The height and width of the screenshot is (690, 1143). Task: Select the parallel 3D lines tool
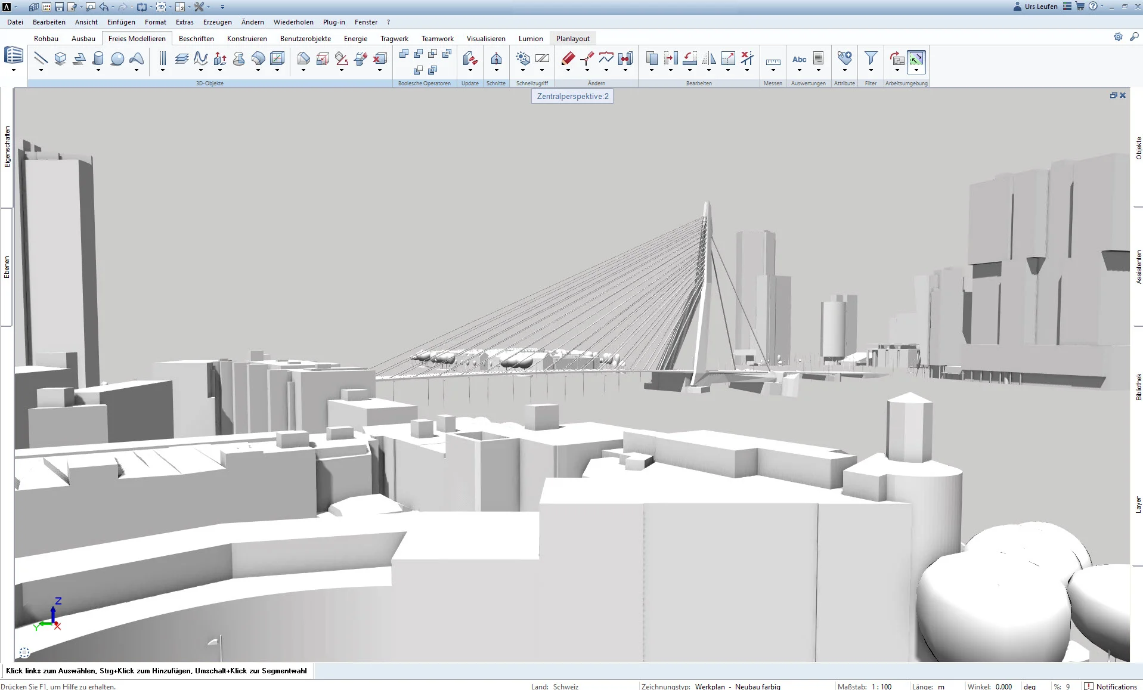[x=162, y=58]
